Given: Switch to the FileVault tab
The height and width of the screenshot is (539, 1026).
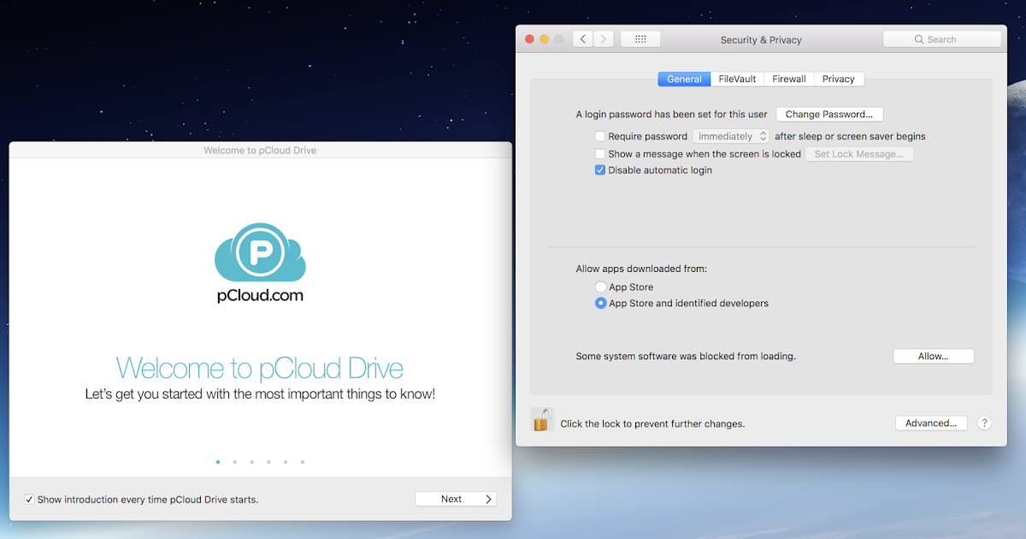Looking at the screenshot, I should 736,78.
